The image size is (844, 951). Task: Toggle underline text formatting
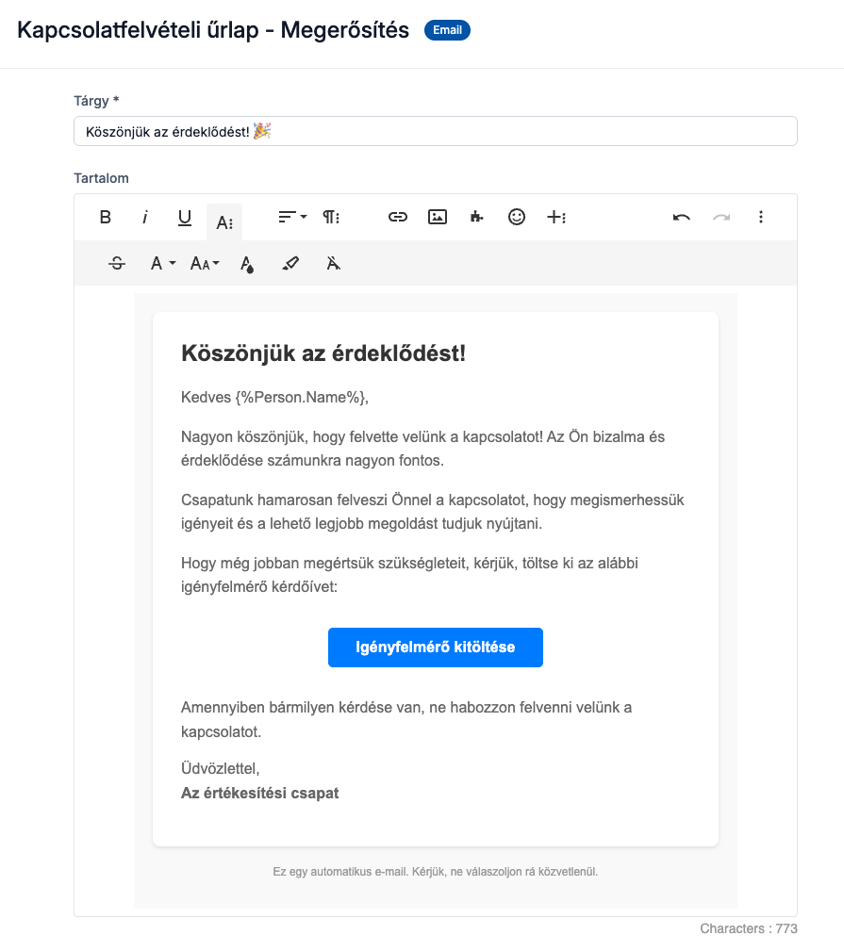[185, 218]
